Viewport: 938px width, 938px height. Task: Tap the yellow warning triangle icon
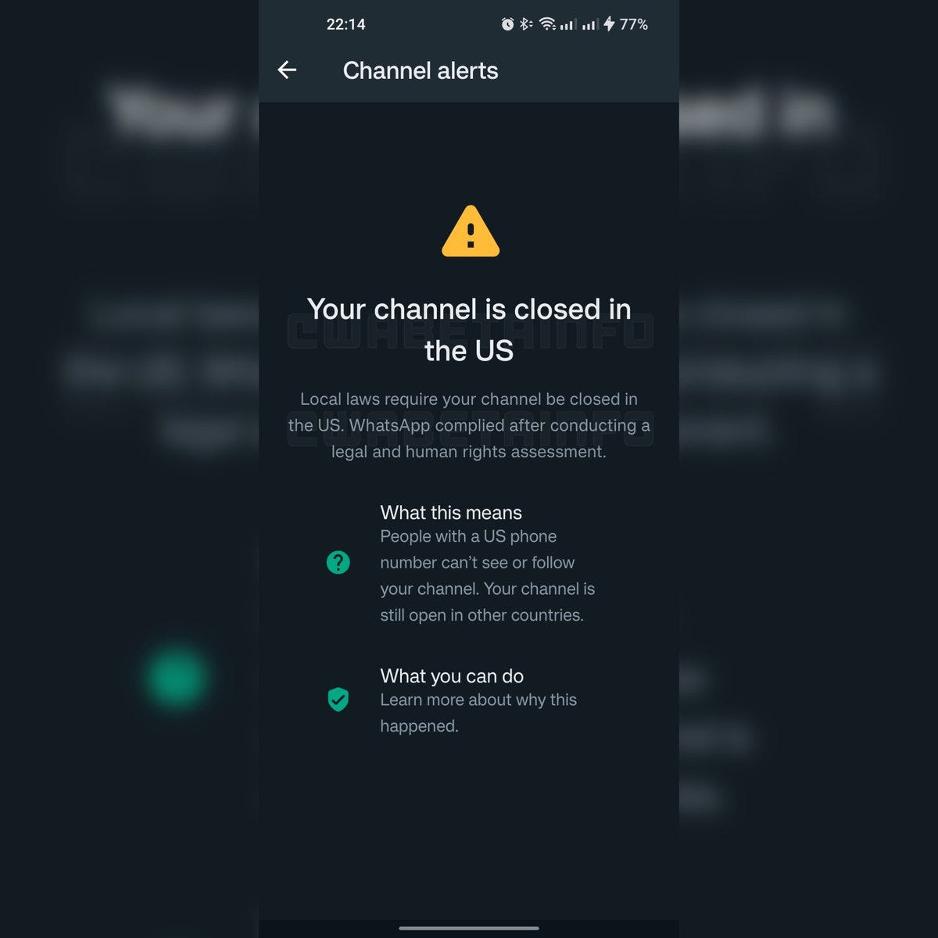470,231
